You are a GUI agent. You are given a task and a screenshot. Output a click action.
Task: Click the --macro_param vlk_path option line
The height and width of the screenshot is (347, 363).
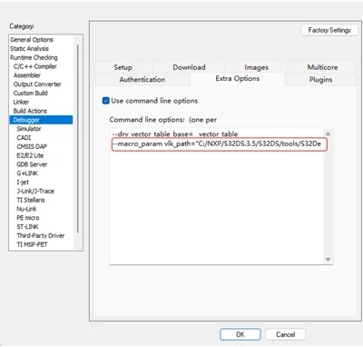(x=217, y=144)
